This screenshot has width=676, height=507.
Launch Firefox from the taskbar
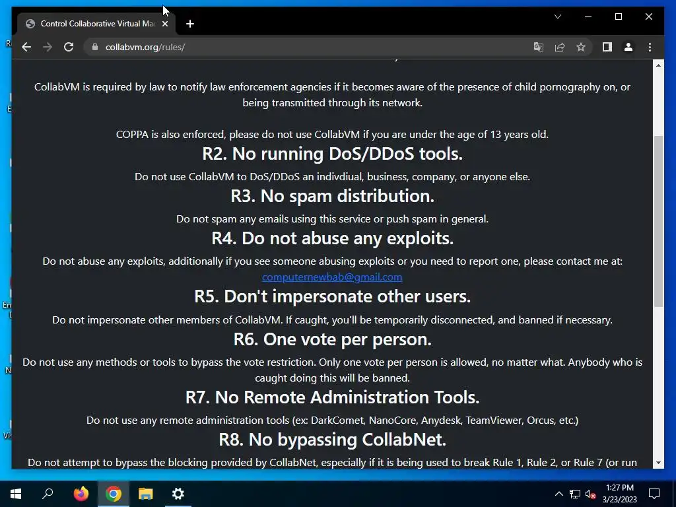[x=81, y=494]
